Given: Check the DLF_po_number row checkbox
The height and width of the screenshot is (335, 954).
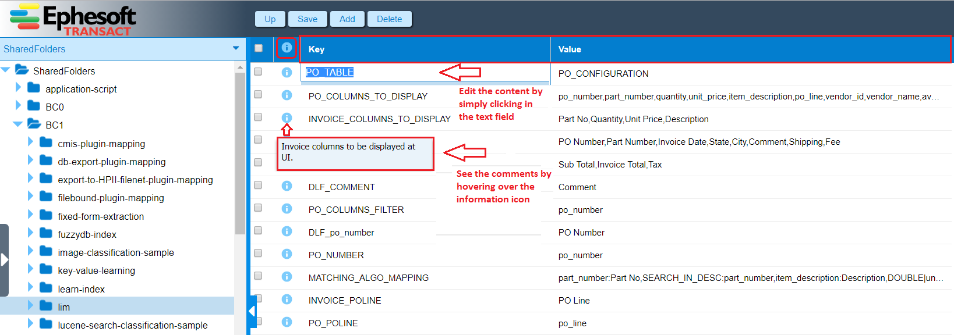Looking at the screenshot, I should 258,230.
